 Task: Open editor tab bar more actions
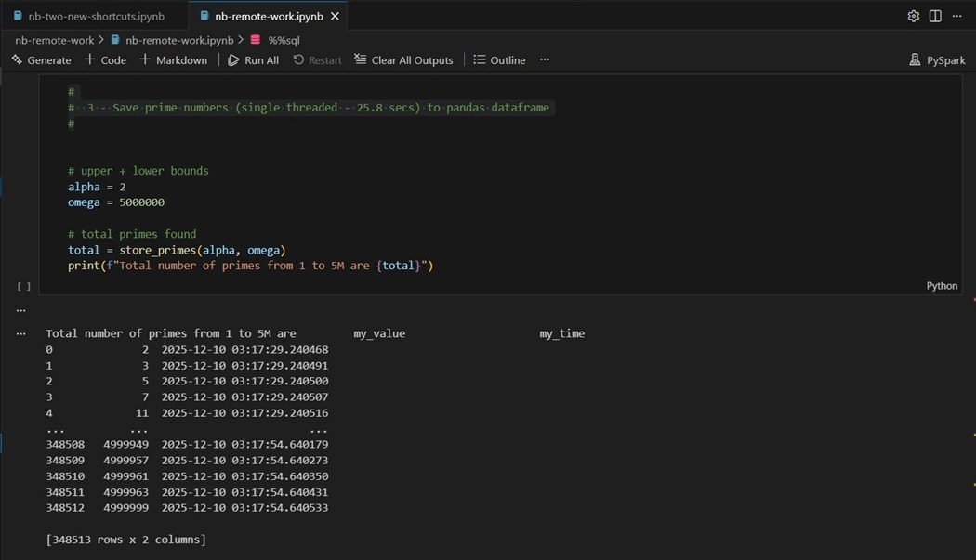coord(957,16)
